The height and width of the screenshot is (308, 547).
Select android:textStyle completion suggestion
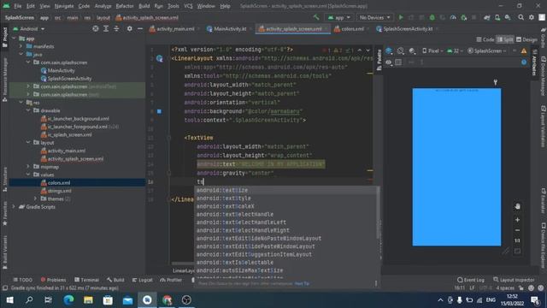286,198
